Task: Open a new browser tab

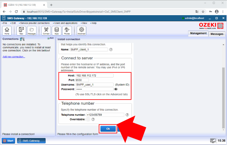Action: [x=51, y=5]
